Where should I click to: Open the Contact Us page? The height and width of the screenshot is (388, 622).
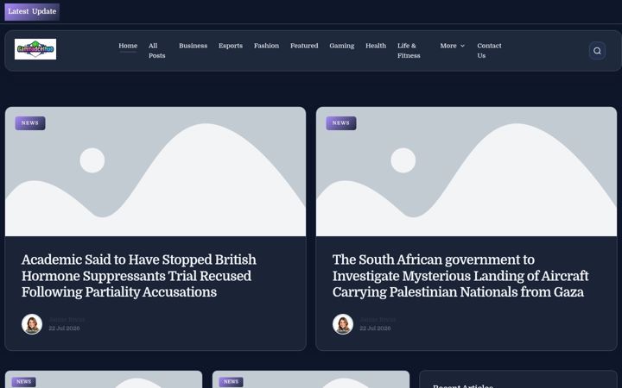point(489,51)
